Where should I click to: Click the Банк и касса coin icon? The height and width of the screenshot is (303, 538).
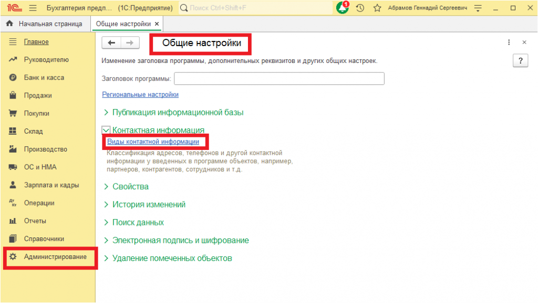click(x=13, y=78)
